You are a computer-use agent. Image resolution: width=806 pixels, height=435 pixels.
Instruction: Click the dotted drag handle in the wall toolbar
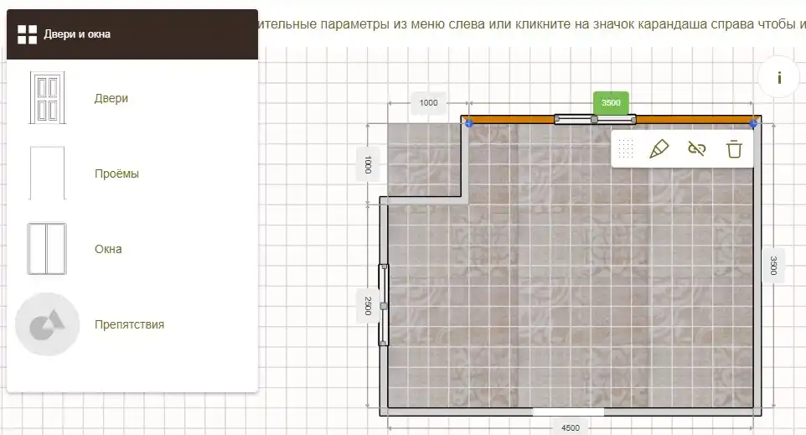pyautogui.click(x=625, y=149)
